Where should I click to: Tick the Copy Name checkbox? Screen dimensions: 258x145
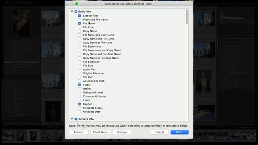click(79, 31)
